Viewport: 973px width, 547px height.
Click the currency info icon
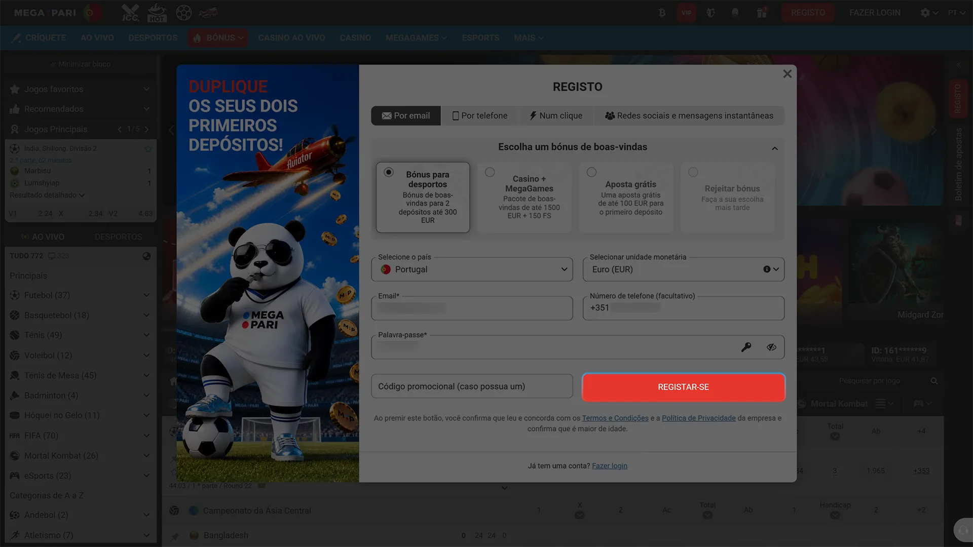click(x=767, y=269)
